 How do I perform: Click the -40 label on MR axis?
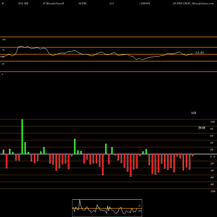pos(212,171)
